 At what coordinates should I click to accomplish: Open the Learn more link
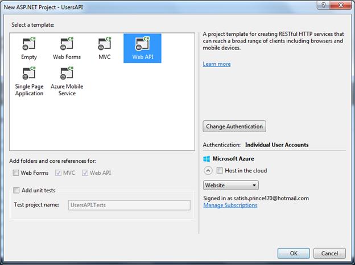click(217, 64)
